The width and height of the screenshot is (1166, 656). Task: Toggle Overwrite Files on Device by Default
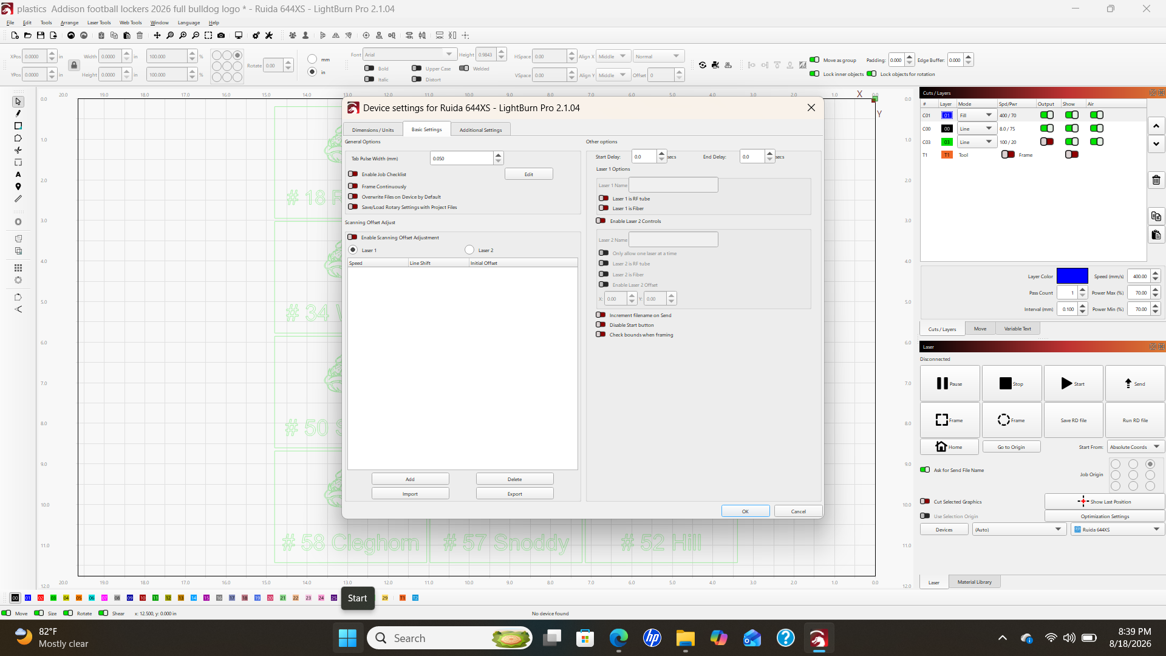pyautogui.click(x=353, y=197)
